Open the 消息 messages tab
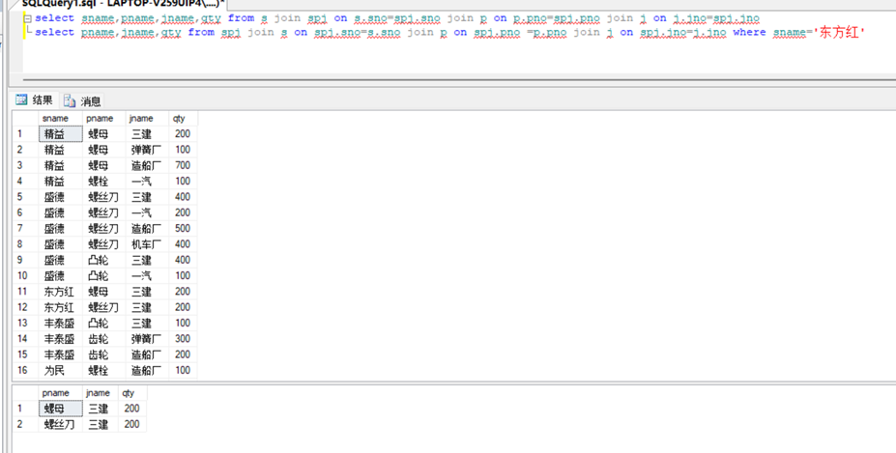896x453 pixels. tap(83, 101)
